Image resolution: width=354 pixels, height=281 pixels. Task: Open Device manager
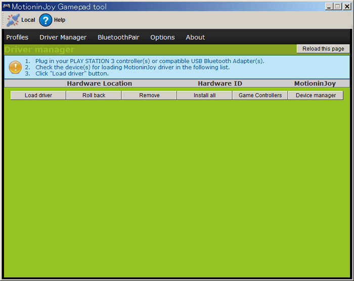pos(316,95)
